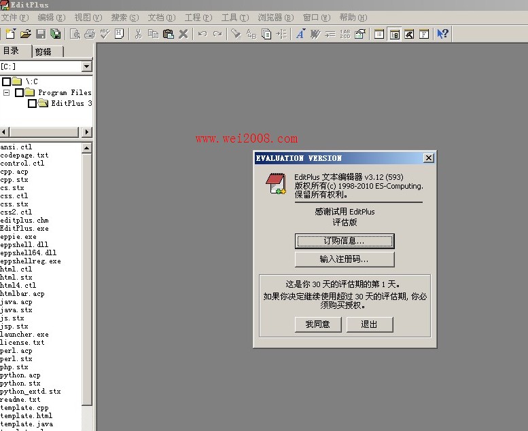Image resolution: width=528 pixels, height=431 pixels.
Task: Open the [C:] drive dropdown
Action: coord(87,67)
